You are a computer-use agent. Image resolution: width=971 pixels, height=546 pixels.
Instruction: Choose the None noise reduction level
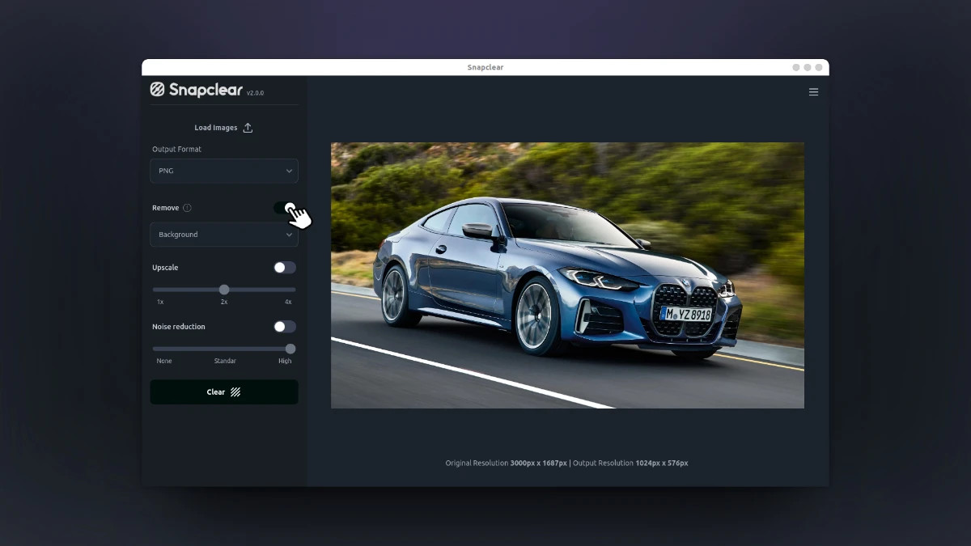[164, 361]
